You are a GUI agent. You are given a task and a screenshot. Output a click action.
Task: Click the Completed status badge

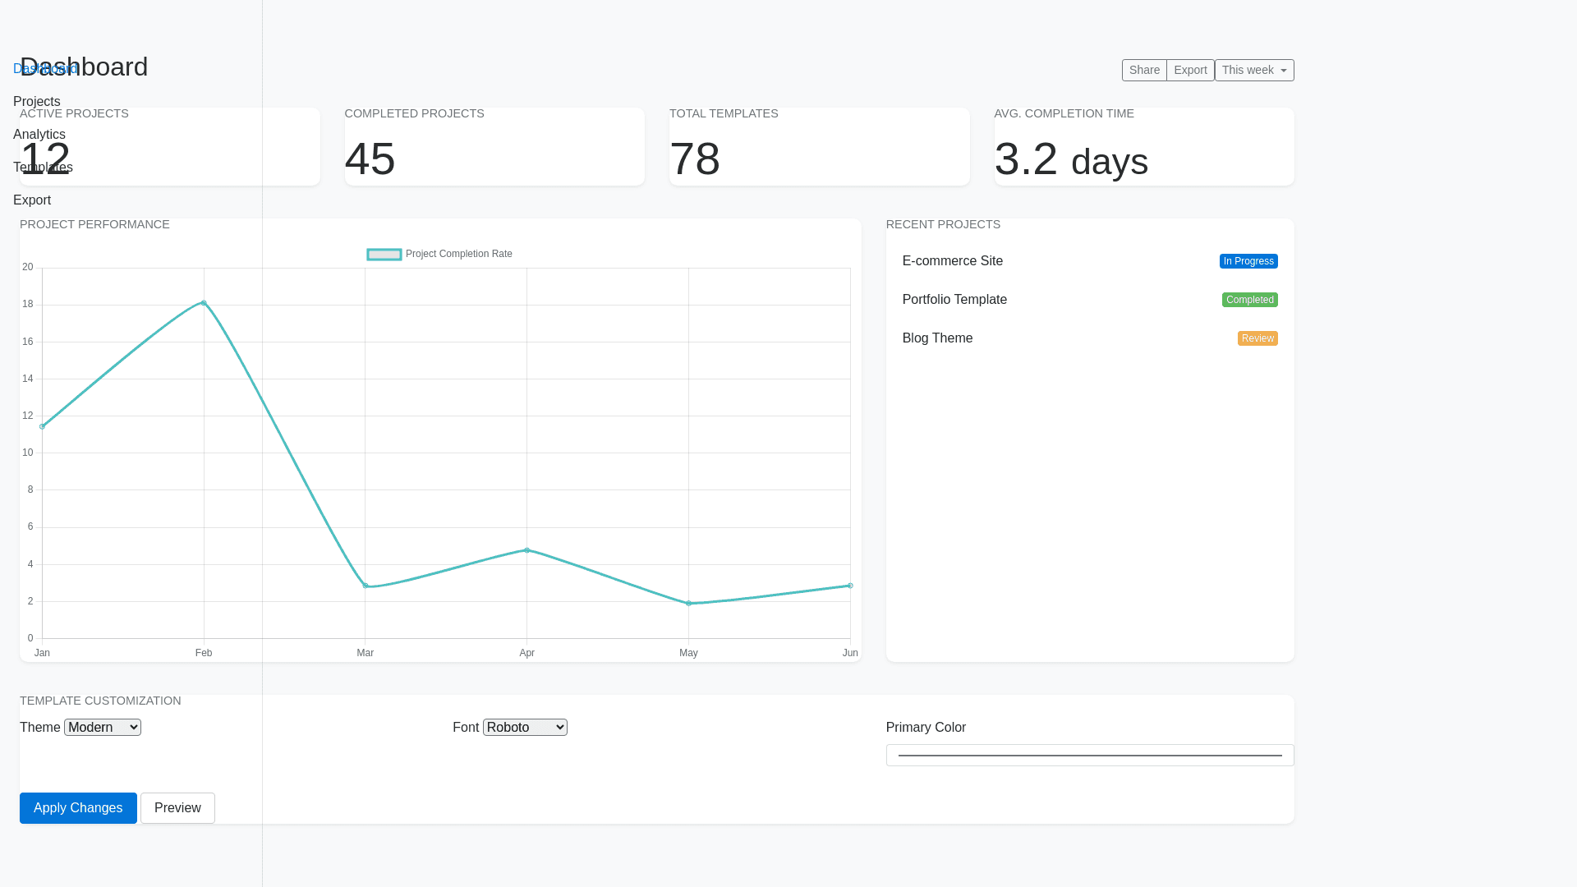click(x=1249, y=300)
